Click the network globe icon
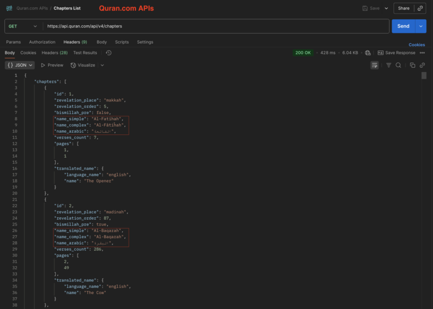 368,53
